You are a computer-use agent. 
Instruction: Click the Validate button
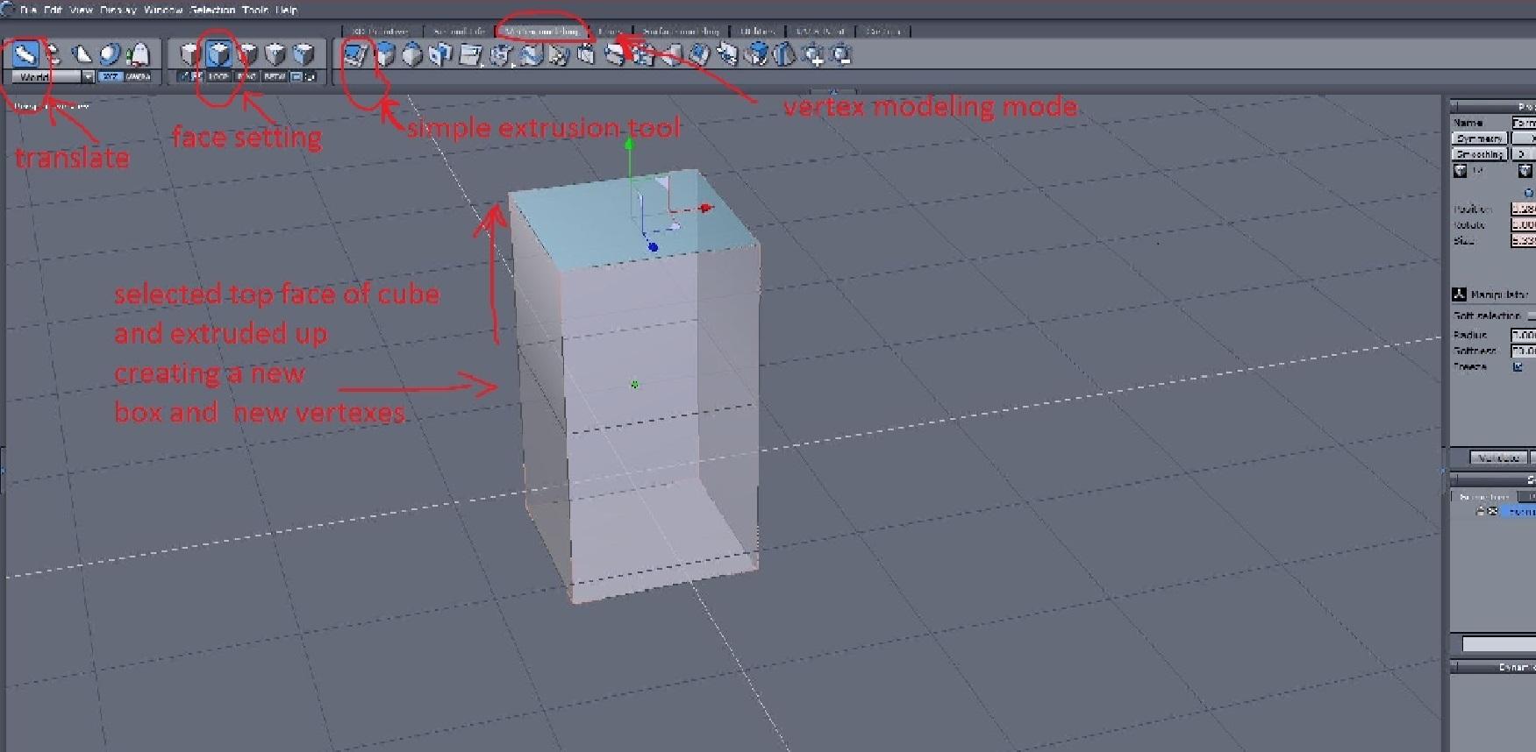click(x=1498, y=458)
